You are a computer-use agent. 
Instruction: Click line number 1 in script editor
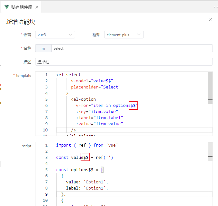(46, 145)
